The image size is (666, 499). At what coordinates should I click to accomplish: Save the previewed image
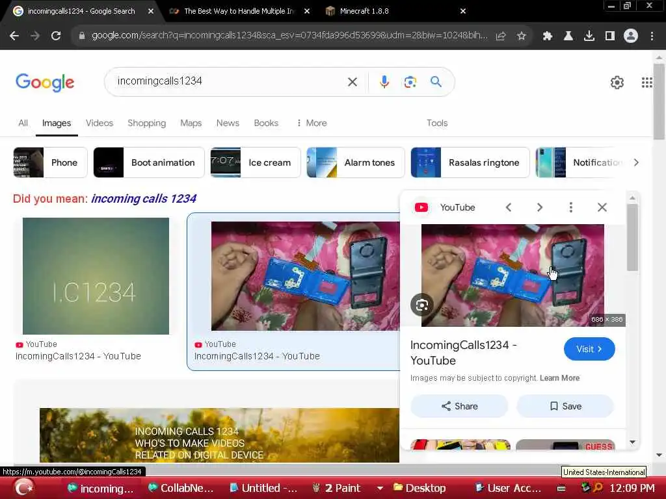tap(565, 406)
